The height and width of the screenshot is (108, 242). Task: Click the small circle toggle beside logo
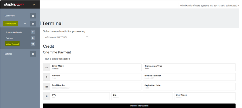tap(34, 5)
